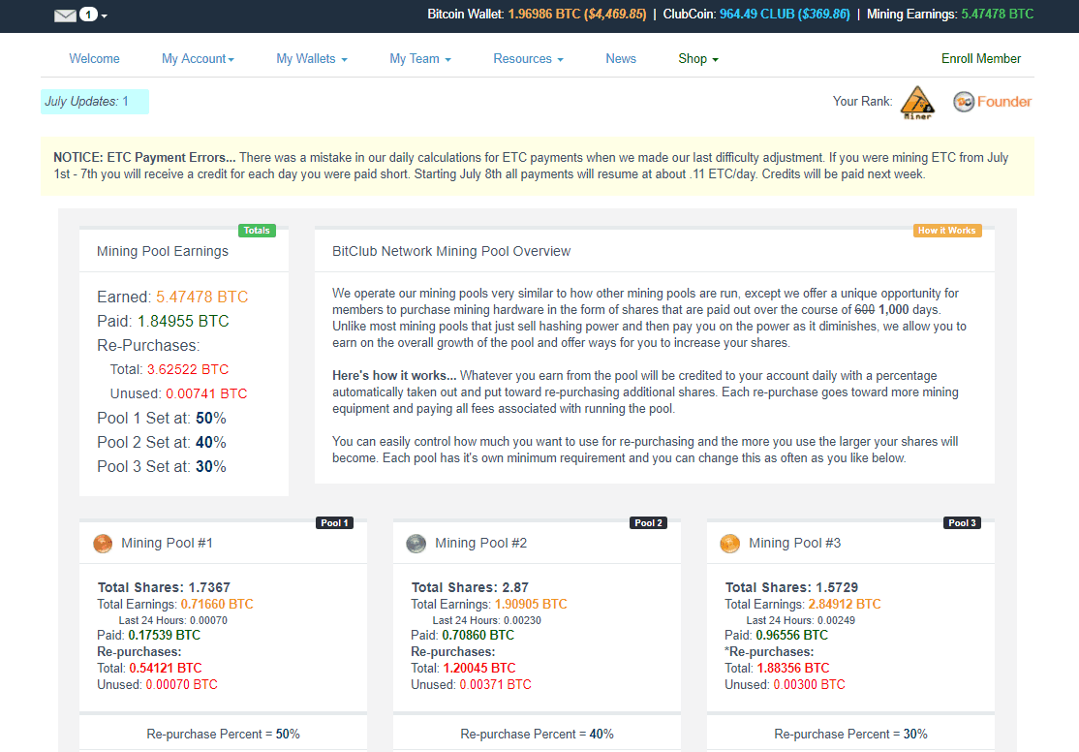Click the Paid 1.84955 BTC value
Image resolution: width=1079 pixels, height=752 pixels.
coord(183,322)
